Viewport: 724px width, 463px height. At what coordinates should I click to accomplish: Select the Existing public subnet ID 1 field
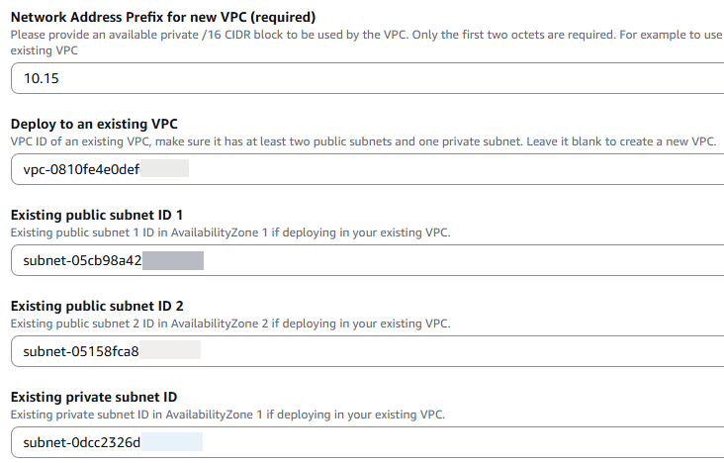pos(445,260)
